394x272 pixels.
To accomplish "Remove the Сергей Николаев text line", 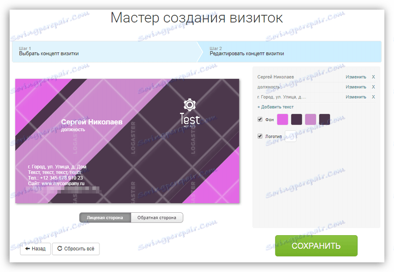I will [373, 77].
